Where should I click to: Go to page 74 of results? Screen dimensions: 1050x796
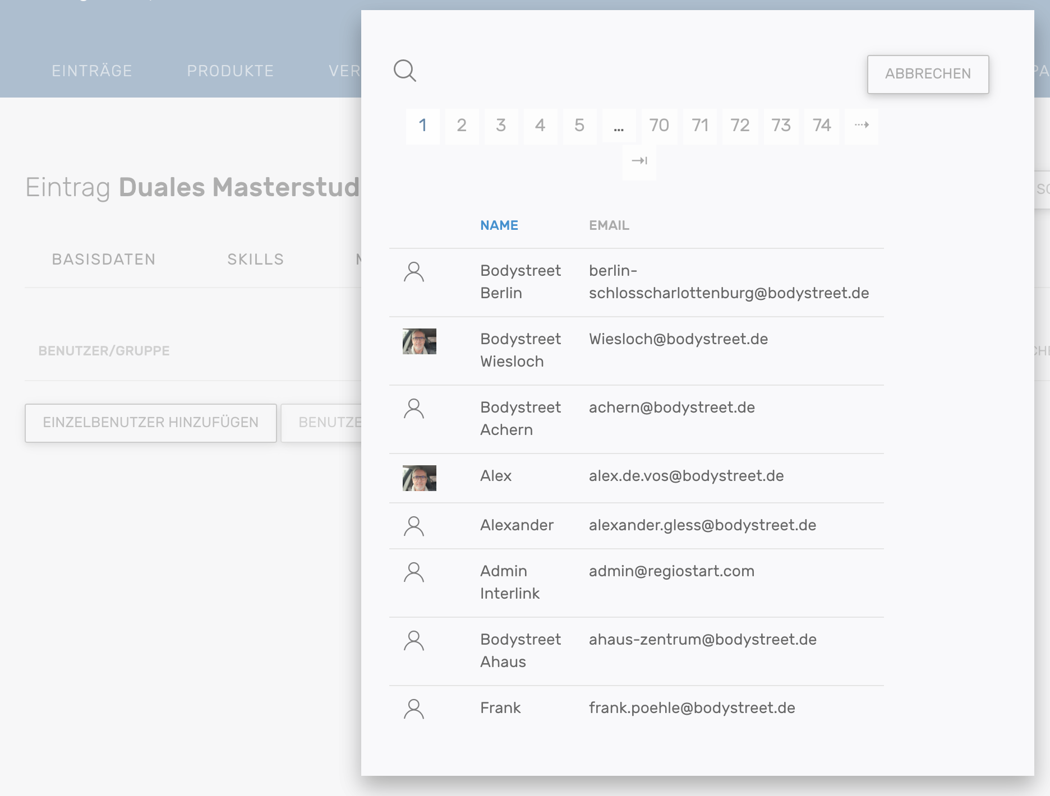click(x=822, y=126)
